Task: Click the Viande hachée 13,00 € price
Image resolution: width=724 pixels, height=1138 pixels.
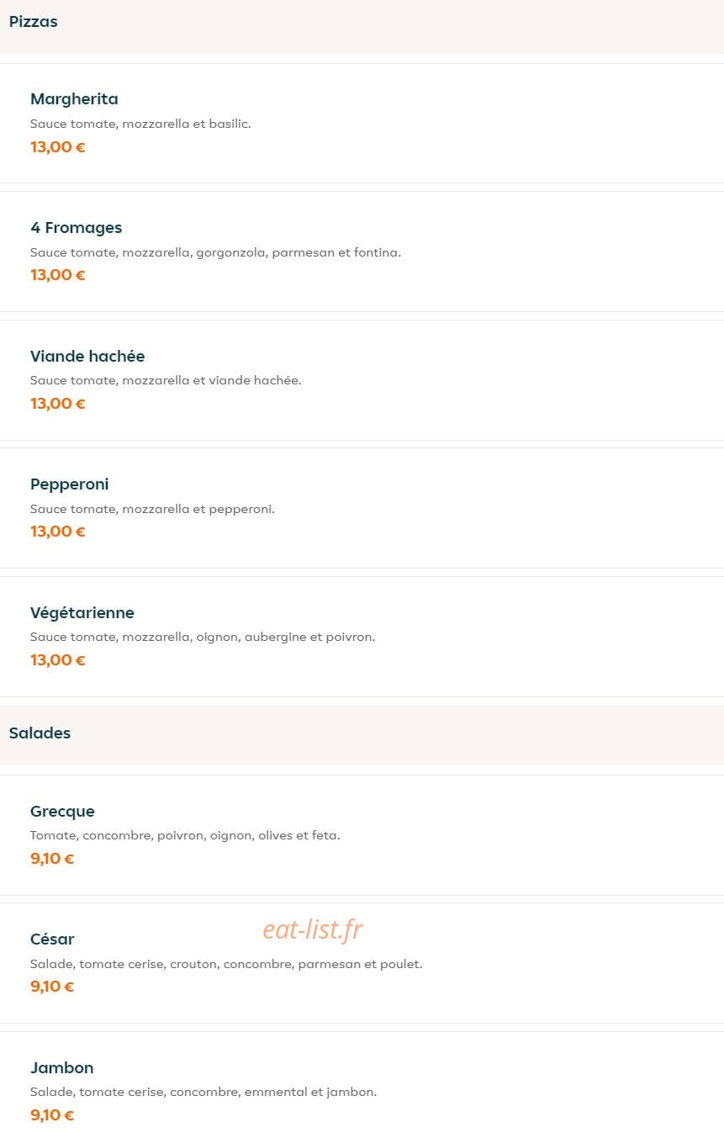Action: coord(58,404)
